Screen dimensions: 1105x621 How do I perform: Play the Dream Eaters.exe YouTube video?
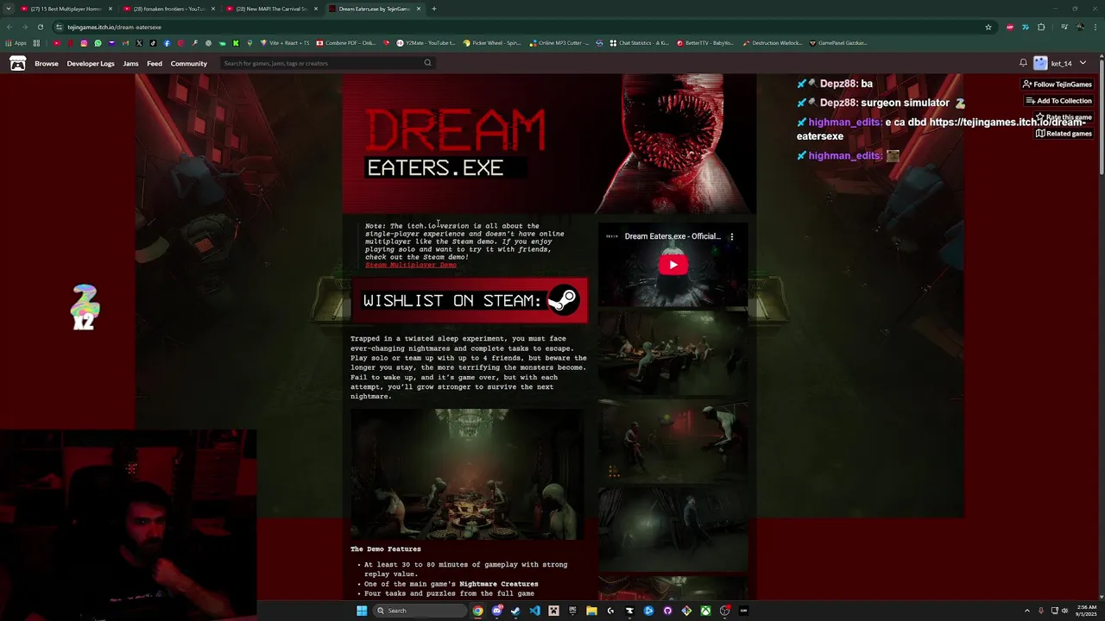coord(673,265)
